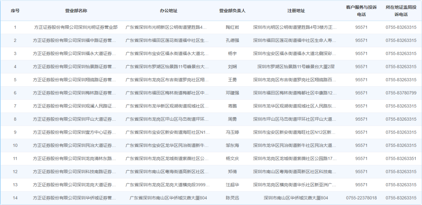Click manager name 刘娴
Image resolution: width=422 pixels, height=205 pixels.
(232, 67)
